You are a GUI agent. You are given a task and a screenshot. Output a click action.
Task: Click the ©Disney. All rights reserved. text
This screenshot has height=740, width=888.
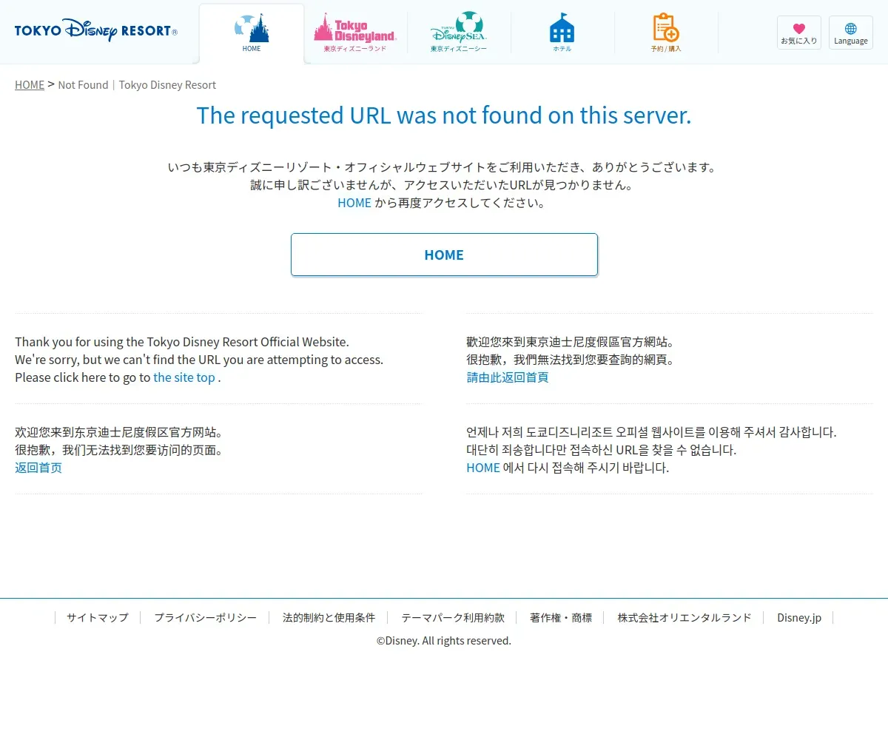pyautogui.click(x=444, y=641)
